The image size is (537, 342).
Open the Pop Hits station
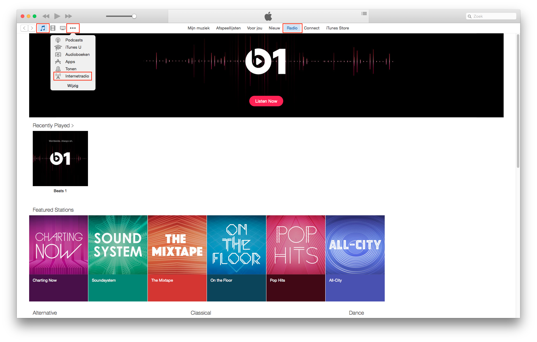click(x=296, y=258)
